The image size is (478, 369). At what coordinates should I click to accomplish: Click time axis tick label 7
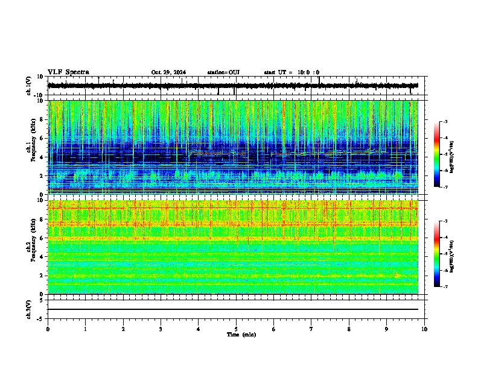tap(311, 329)
